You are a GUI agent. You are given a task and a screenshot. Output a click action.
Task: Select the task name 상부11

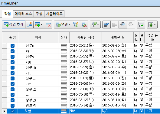click(31, 79)
